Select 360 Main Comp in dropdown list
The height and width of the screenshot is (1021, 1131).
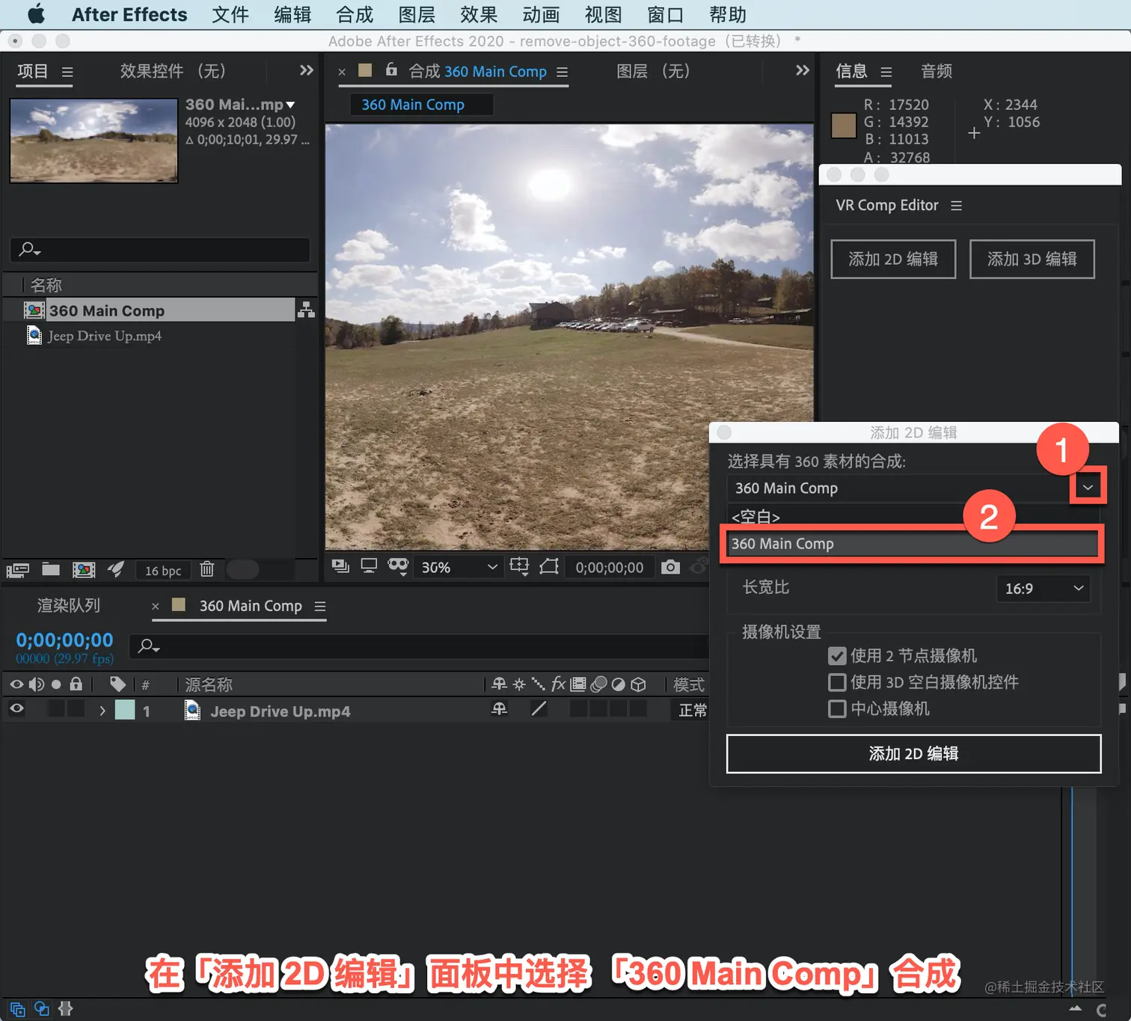coord(912,544)
